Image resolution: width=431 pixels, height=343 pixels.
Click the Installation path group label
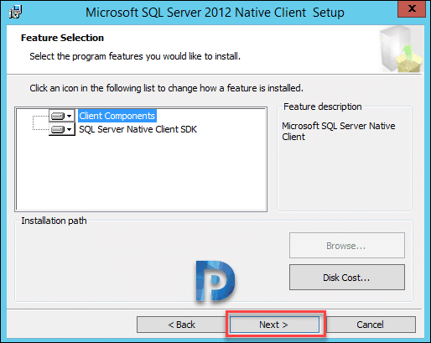coord(54,221)
